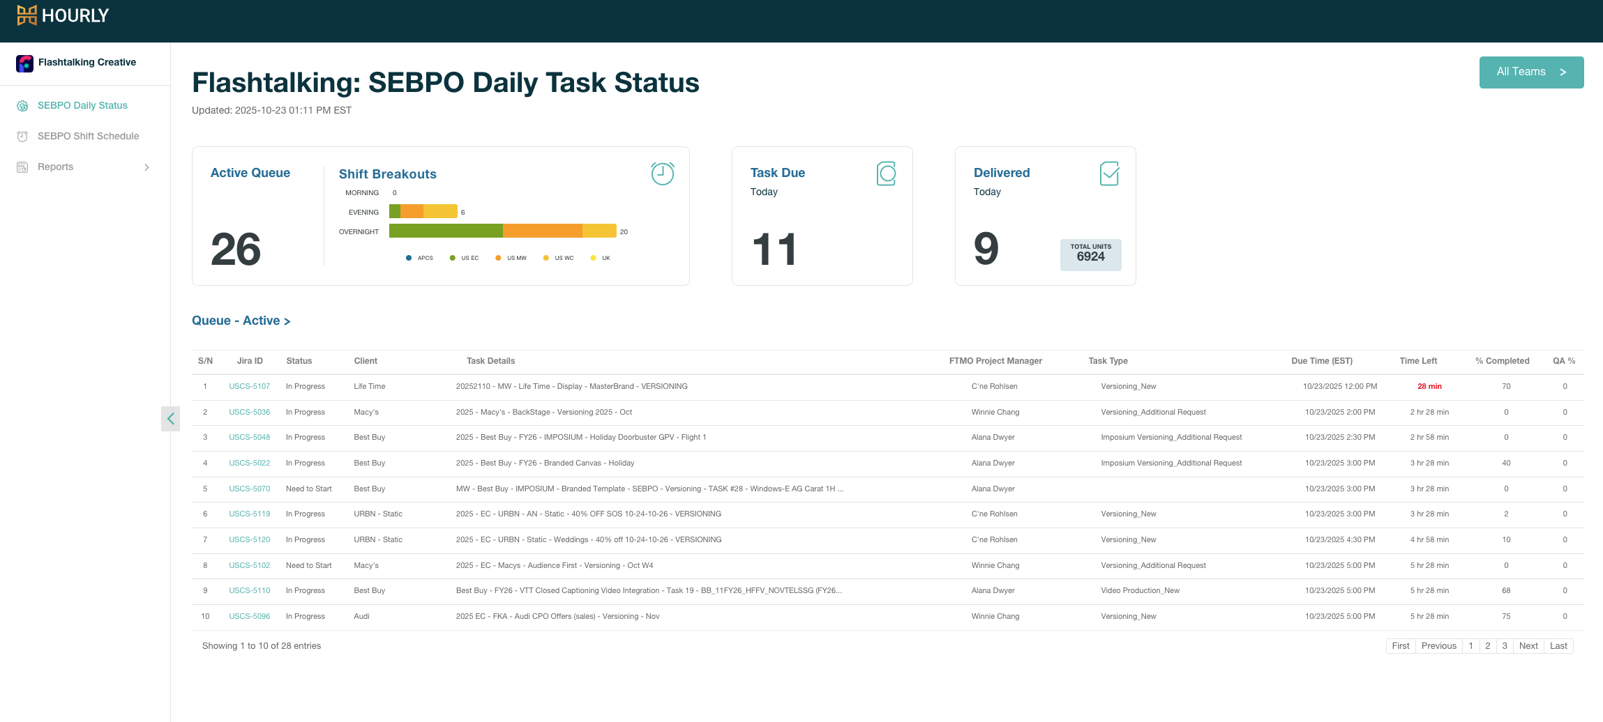Open the All Teams selector
This screenshot has height=722, width=1603.
(x=1530, y=72)
